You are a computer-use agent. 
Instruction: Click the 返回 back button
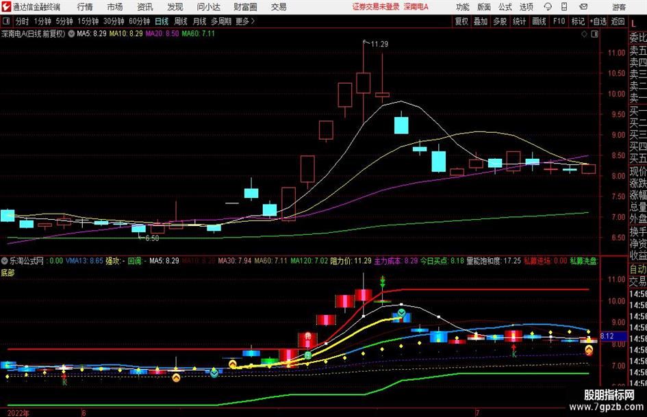click(x=618, y=21)
